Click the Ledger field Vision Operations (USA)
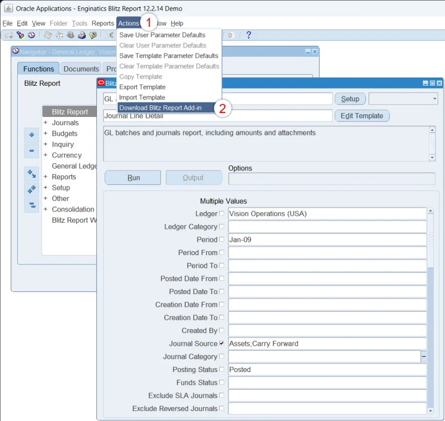The width and height of the screenshot is (445, 421). click(x=327, y=214)
